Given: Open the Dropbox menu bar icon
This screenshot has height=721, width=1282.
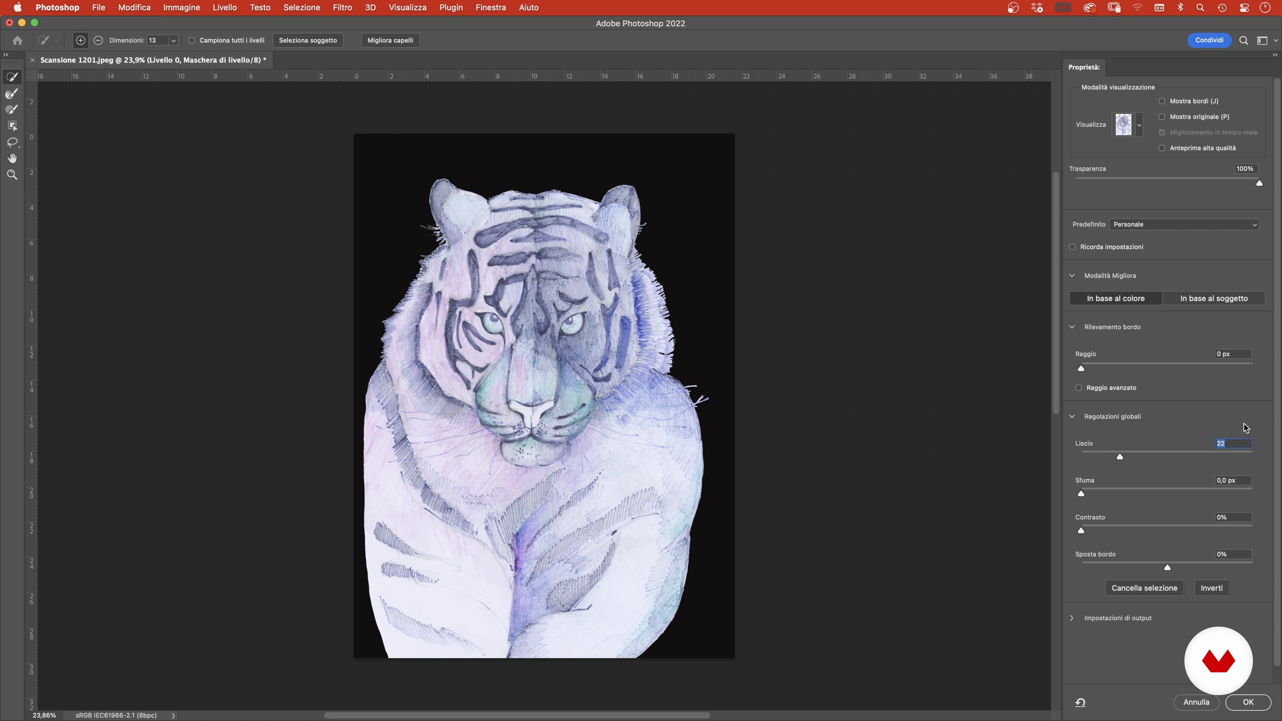Looking at the screenshot, I should click(x=1037, y=7).
